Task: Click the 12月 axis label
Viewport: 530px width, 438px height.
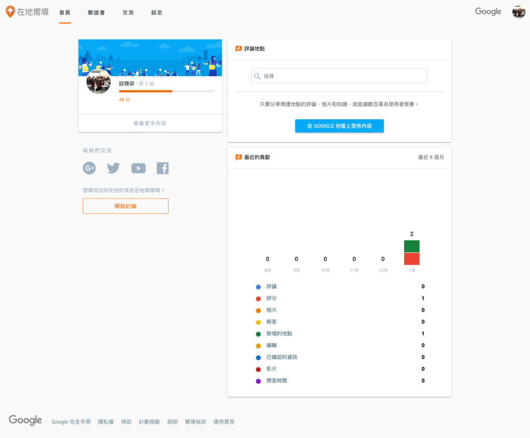Action: tap(383, 271)
